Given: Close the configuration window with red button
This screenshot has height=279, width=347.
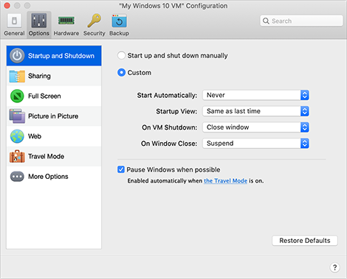Looking at the screenshot, I should pos(7,5).
